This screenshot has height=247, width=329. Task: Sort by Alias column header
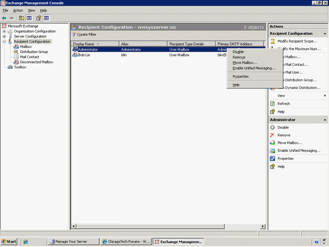click(x=143, y=44)
